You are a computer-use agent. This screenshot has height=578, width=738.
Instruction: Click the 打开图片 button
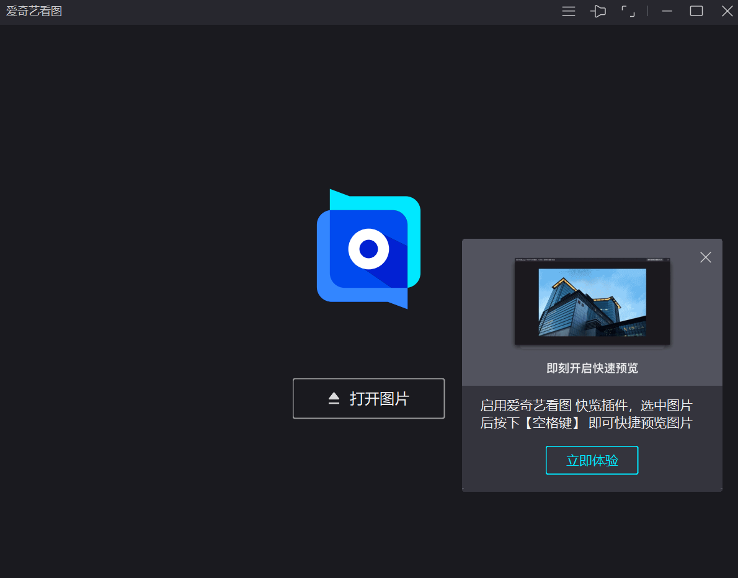point(368,399)
